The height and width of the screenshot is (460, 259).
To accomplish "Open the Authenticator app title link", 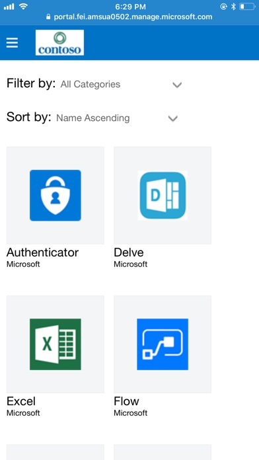I will [x=42, y=252].
